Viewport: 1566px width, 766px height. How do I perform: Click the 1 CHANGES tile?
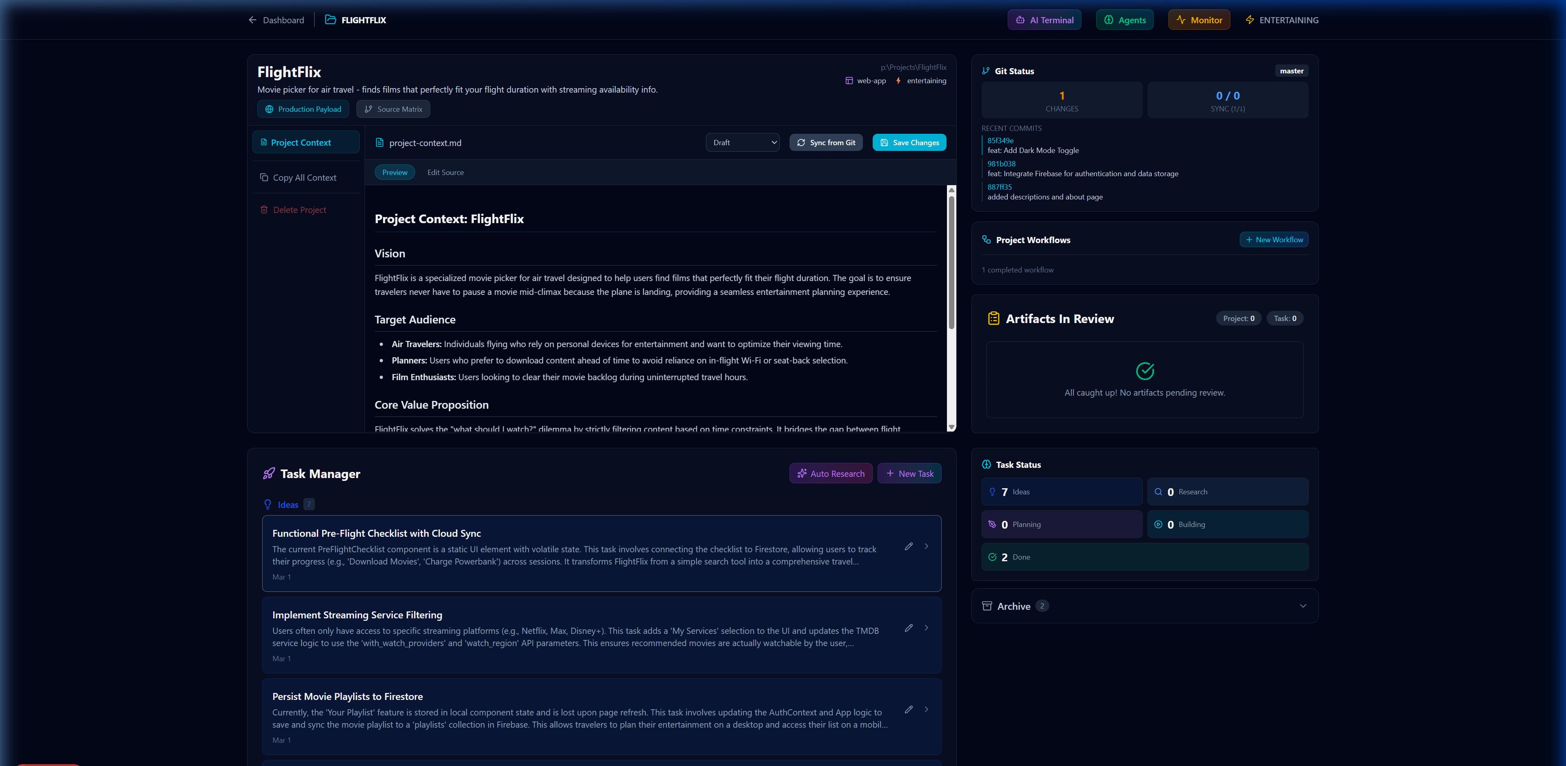(1062, 100)
